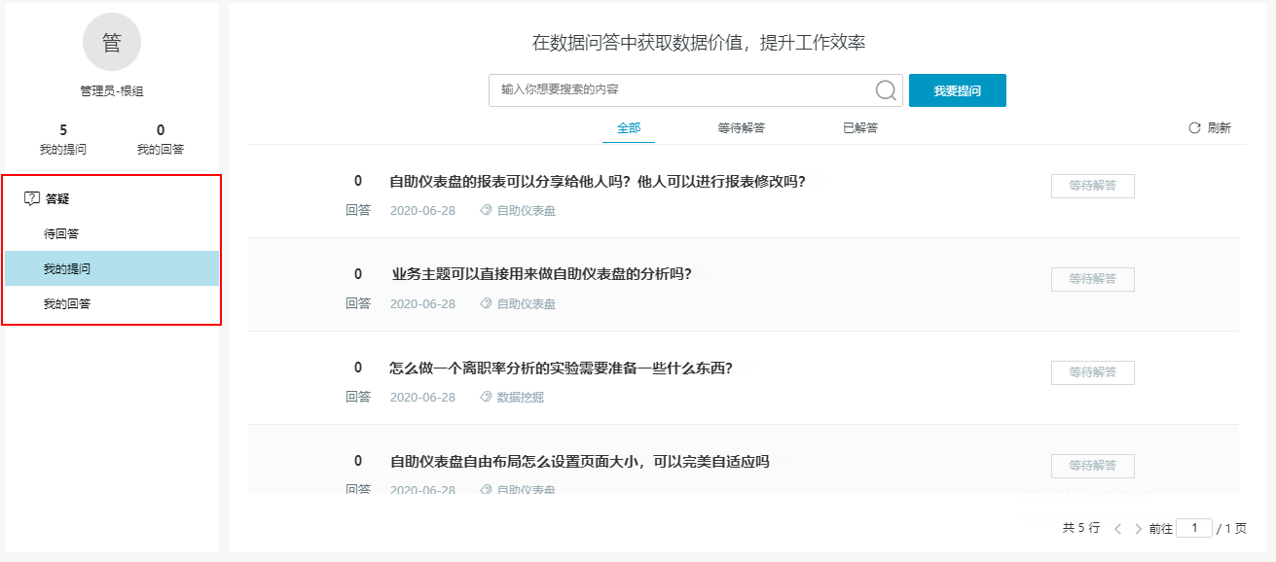The height and width of the screenshot is (562, 1276).
Task: Open question 自助仪表盘的报表可以分享给他人吗
Action: pyautogui.click(x=598, y=181)
